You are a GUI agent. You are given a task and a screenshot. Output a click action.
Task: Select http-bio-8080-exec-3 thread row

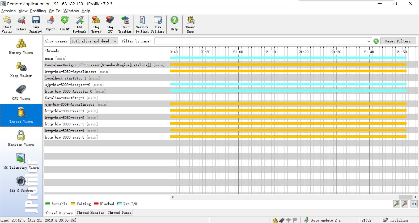point(230,124)
